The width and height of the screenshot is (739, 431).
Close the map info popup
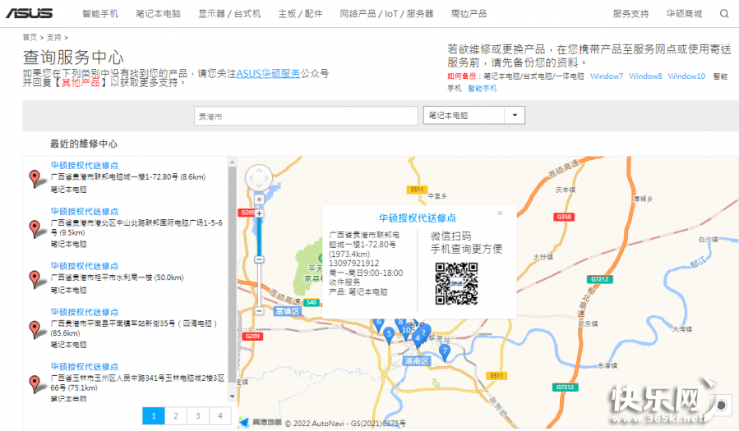[x=500, y=213]
